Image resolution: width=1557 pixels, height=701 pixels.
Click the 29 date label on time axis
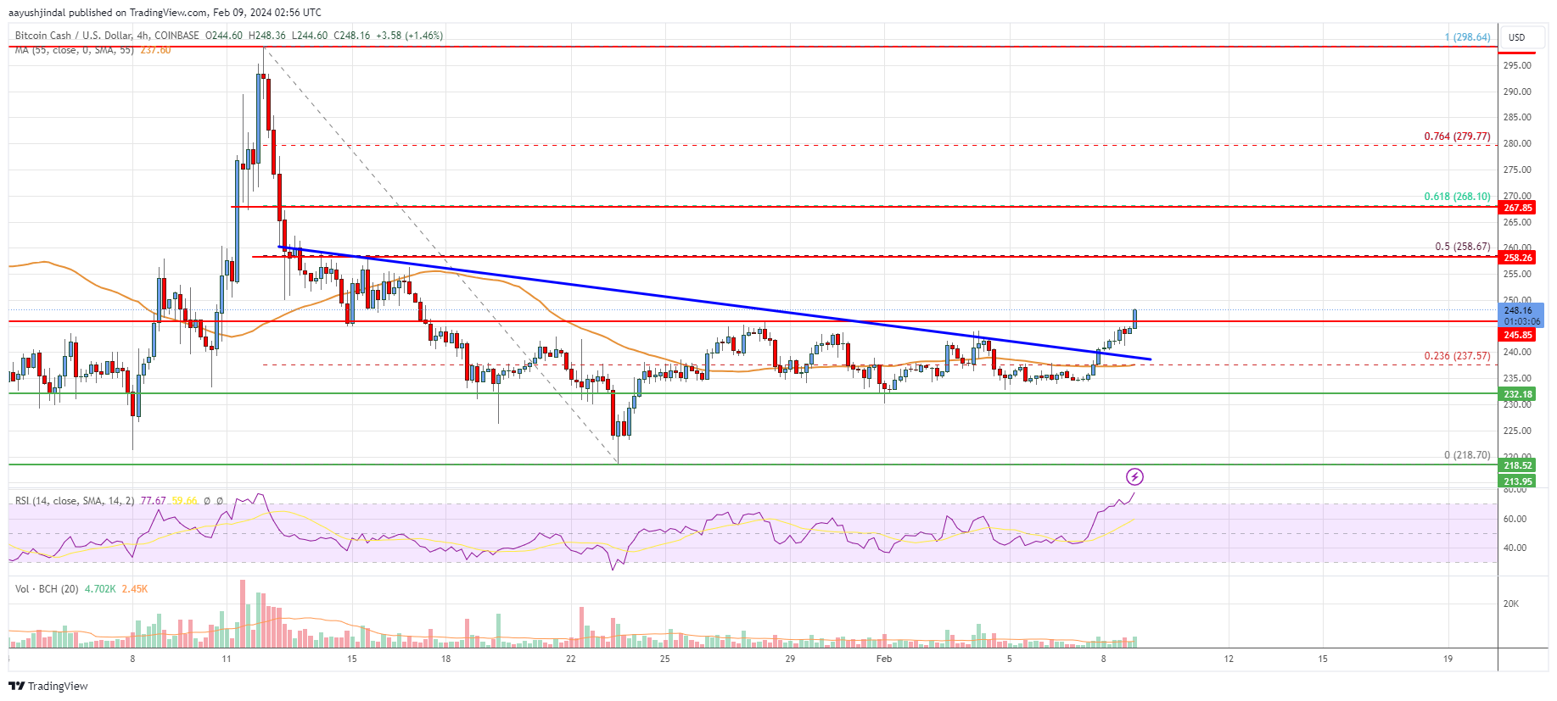790,659
